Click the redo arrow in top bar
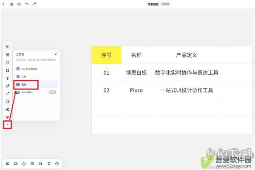Image resolution: width=255 pixels, height=170 pixels. click(35, 4)
